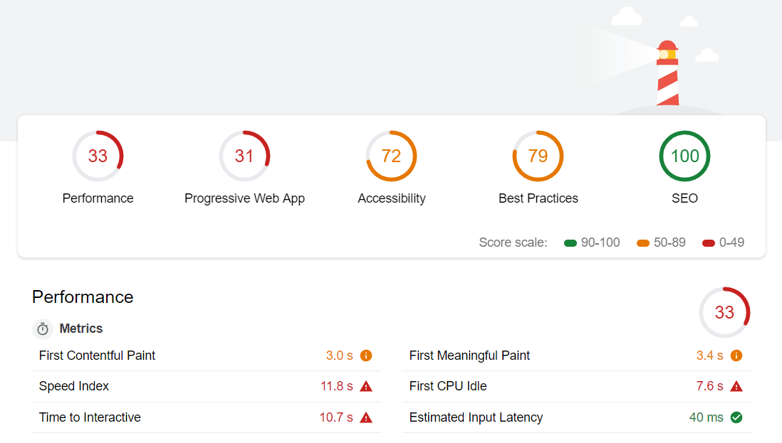
Task: Click the red triangle next to First CPU Idle
Action: [736, 387]
